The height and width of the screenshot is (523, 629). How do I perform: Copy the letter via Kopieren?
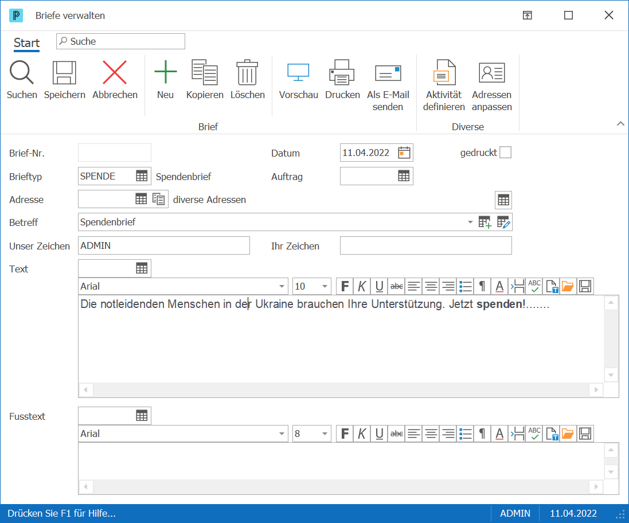(x=205, y=80)
